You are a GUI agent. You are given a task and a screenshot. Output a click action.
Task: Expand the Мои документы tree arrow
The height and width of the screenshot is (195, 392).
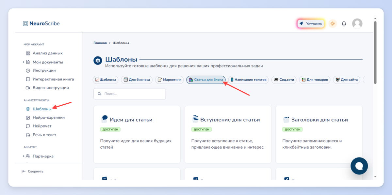tap(24, 62)
